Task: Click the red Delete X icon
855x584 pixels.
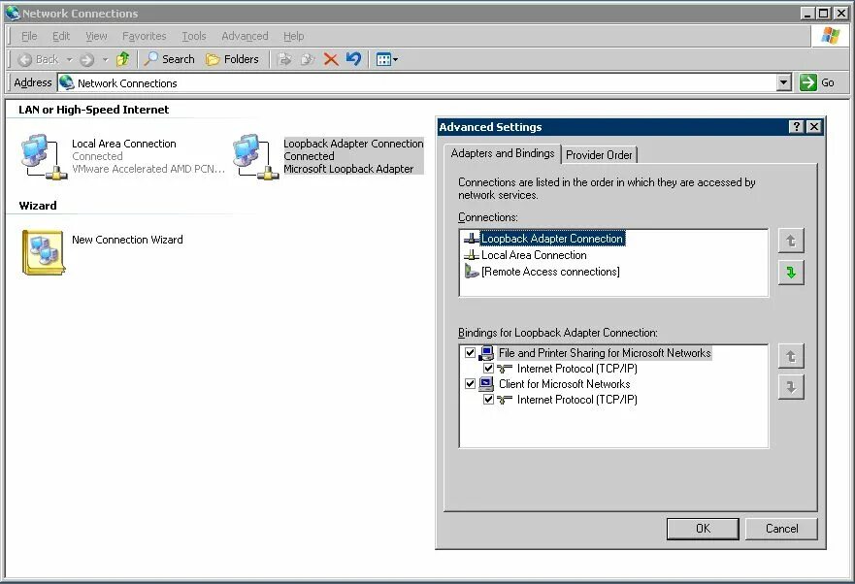Action: pyautogui.click(x=330, y=59)
